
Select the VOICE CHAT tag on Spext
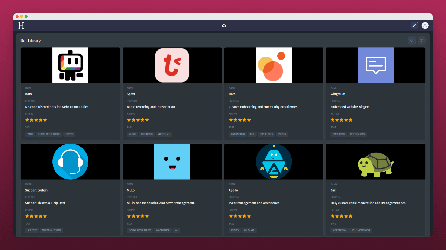tap(164, 134)
